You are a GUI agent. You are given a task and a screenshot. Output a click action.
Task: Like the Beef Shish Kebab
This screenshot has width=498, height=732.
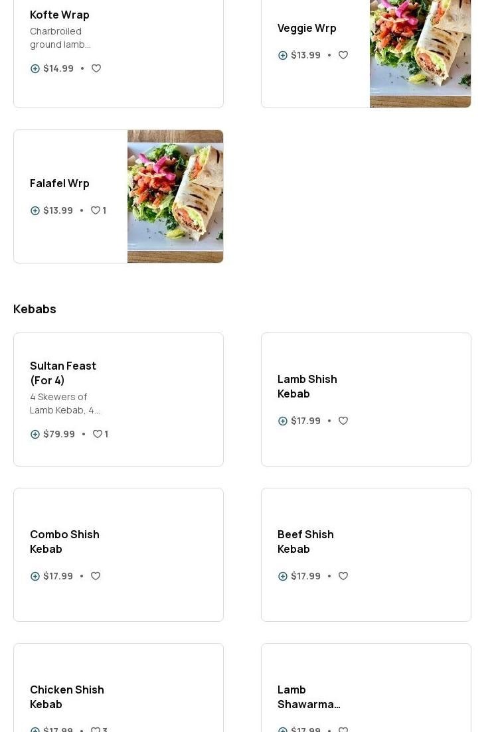[343, 576]
